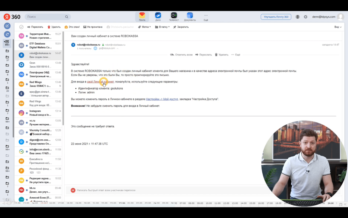Open the sidebar folder with count 37
This screenshot has width=348, height=218.
click(7, 58)
